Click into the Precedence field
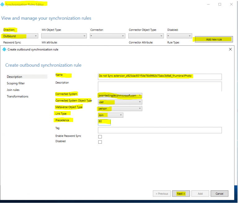Viewport: 238px width, 203px height. [x=104, y=122]
